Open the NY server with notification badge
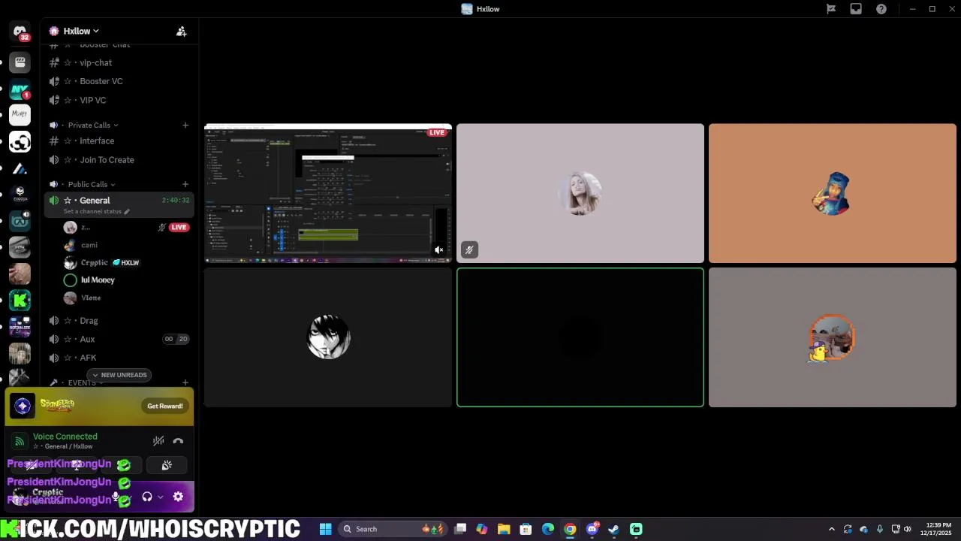The width and height of the screenshot is (961, 541). [20, 90]
